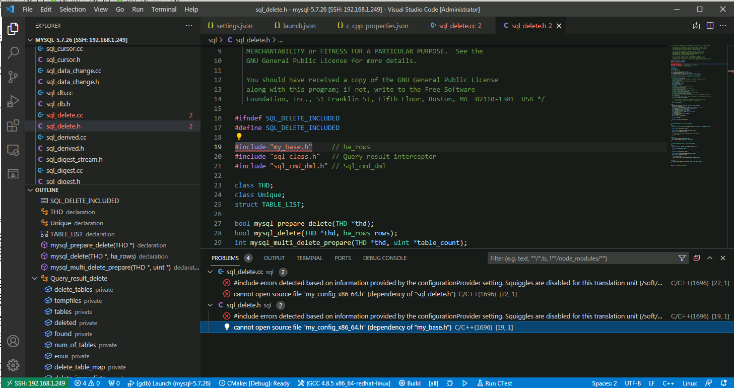Toggle the problems filter funnel icon
The width and height of the screenshot is (734, 388).
point(682,258)
